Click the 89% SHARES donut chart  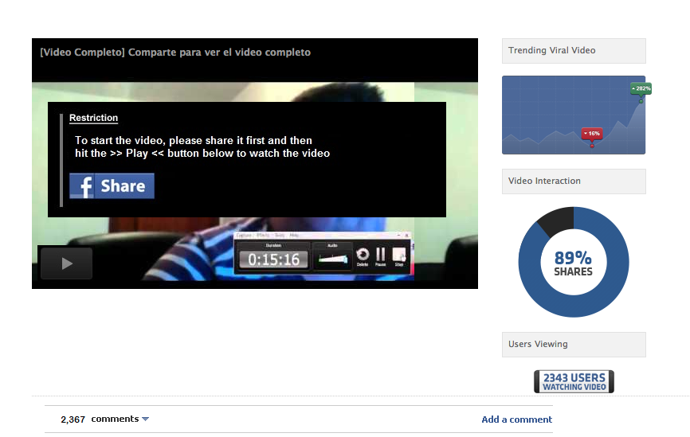574,262
